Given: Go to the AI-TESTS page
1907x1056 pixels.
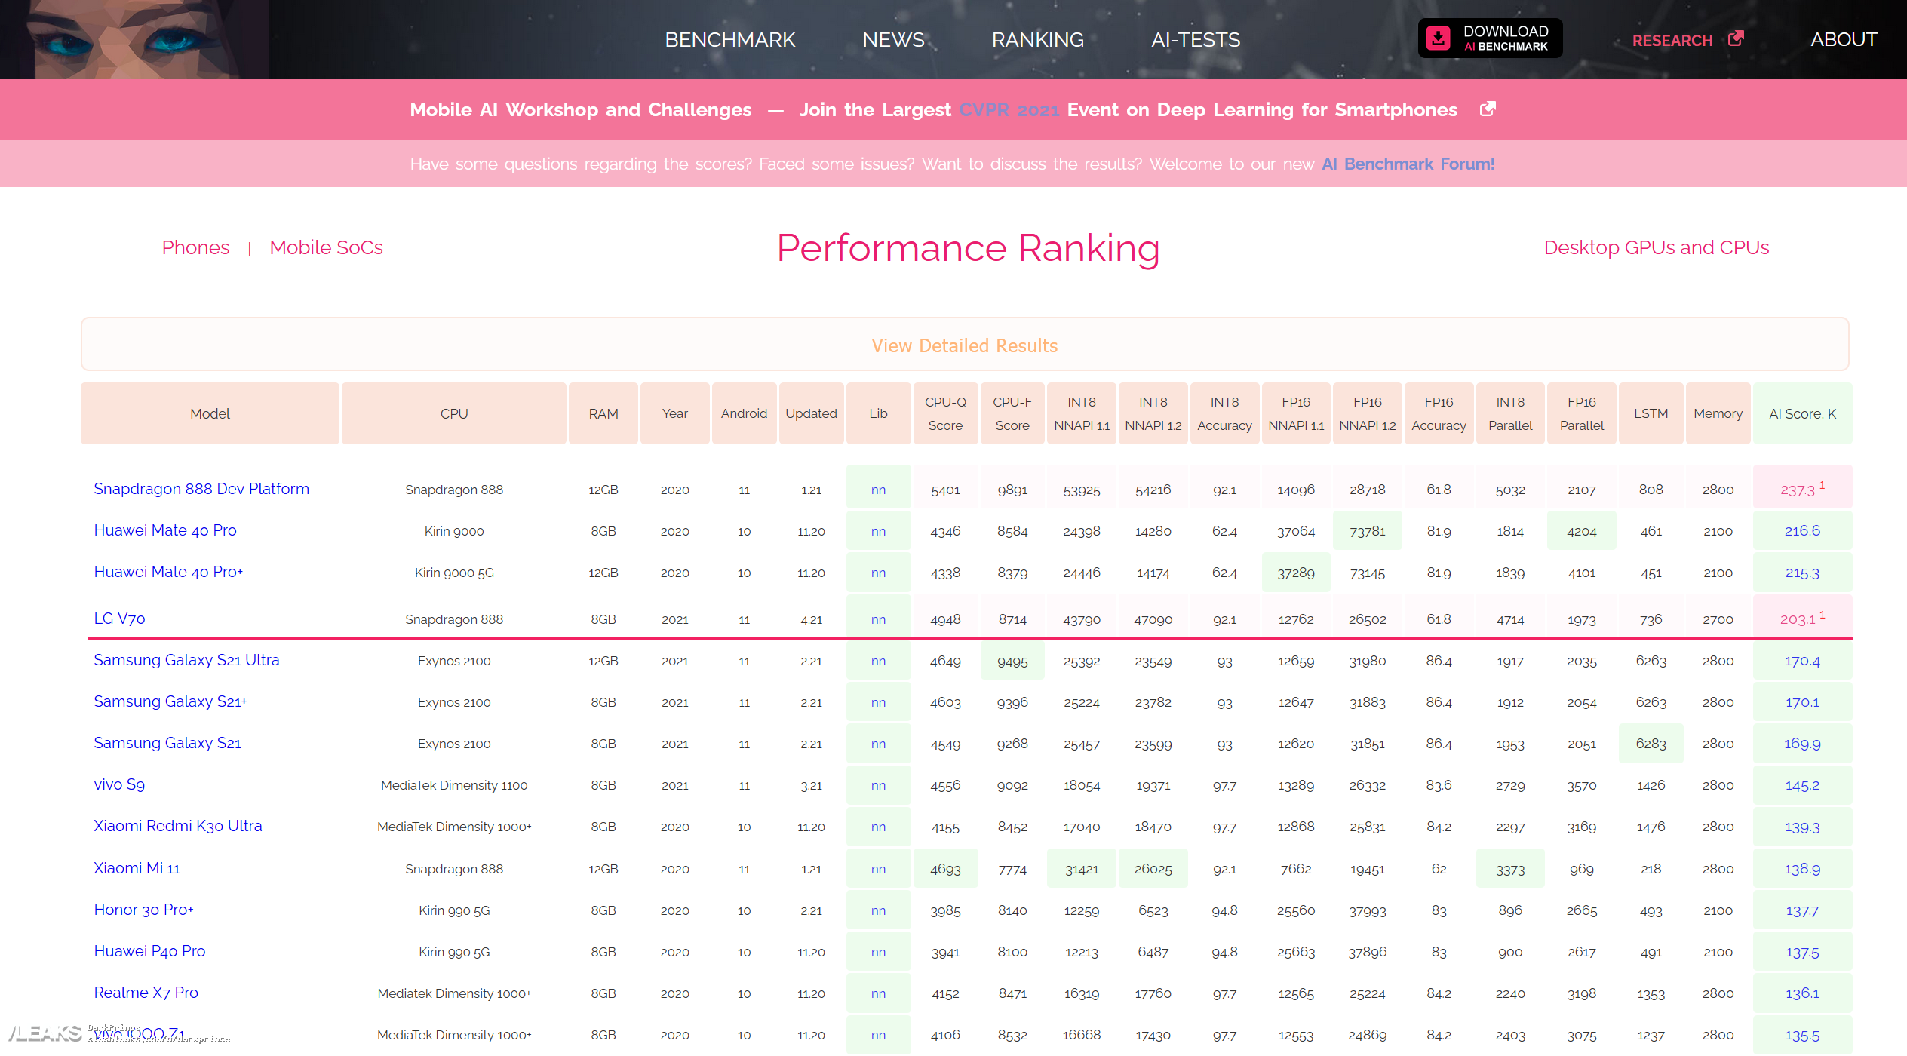Looking at the screenshot, I should (1195, 40).
